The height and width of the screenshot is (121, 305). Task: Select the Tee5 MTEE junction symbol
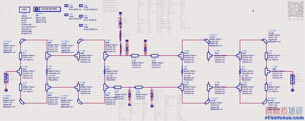click(x=77, y=87)
